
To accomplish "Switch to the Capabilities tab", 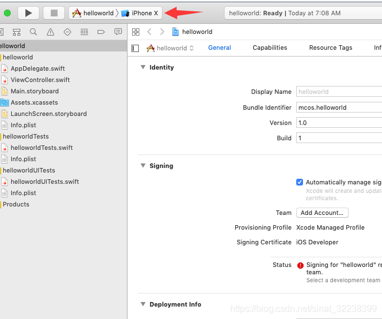I will pyautogui.click(x=270, y=48).
